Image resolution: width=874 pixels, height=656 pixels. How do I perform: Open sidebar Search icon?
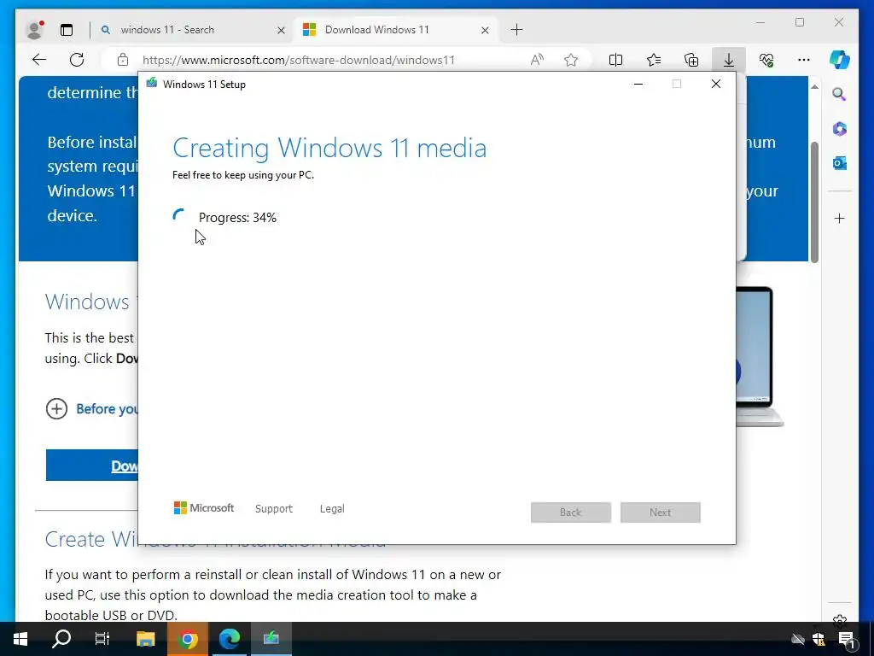tap(840, 94)
